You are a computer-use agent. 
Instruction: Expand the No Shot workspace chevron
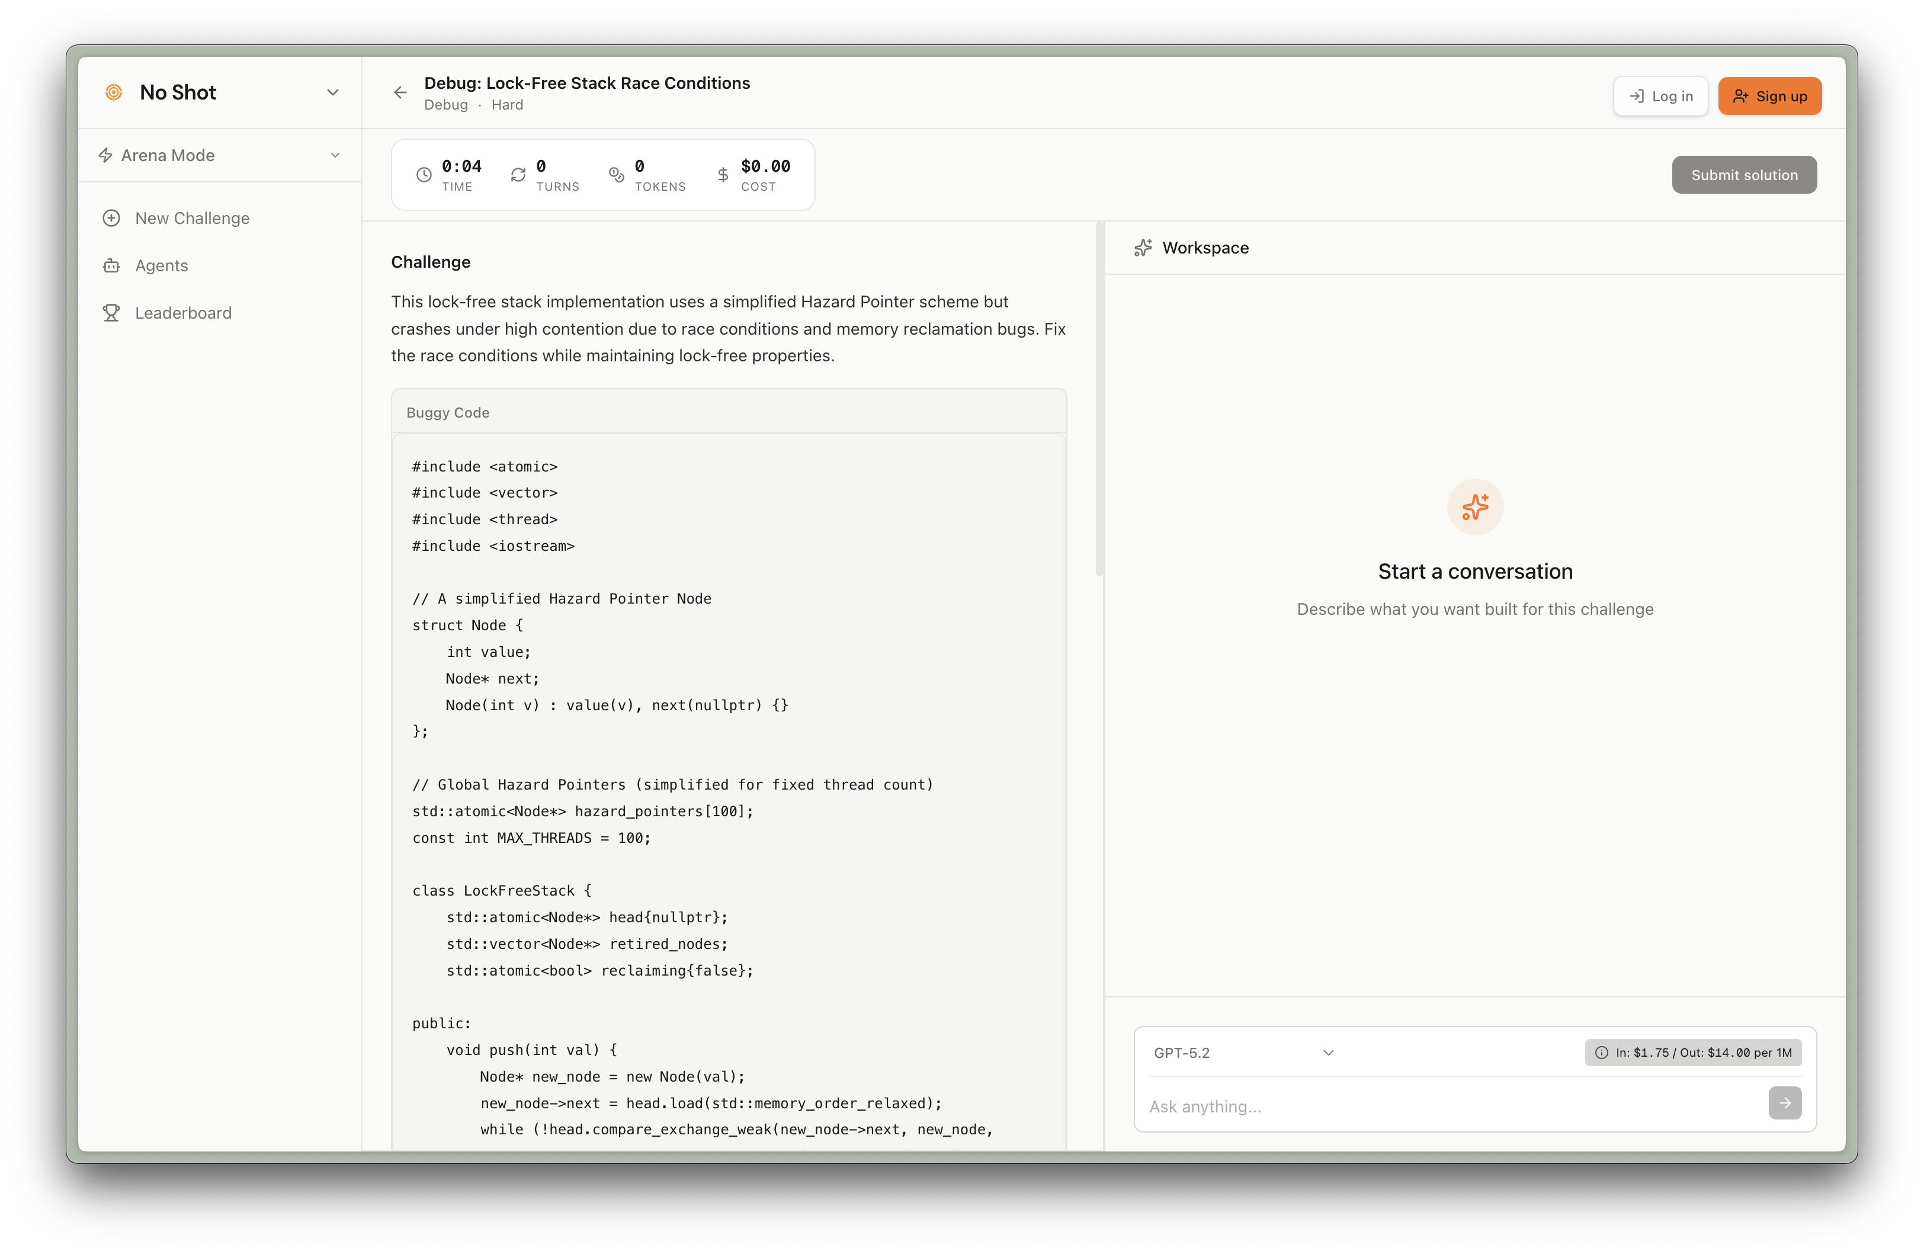[x=332, y=93]
